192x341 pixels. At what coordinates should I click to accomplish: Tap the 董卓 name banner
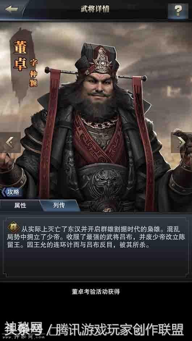[20, 56]
